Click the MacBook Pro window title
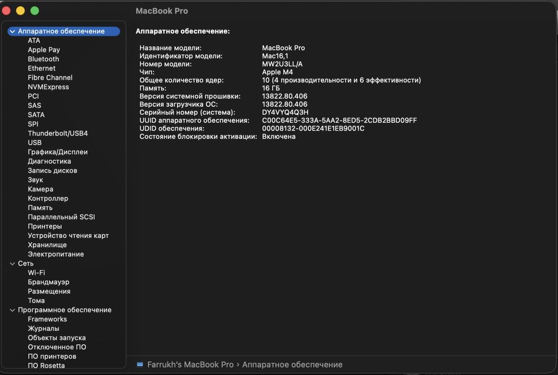Screen dimensions: 558x375 (x=162, y=11)
